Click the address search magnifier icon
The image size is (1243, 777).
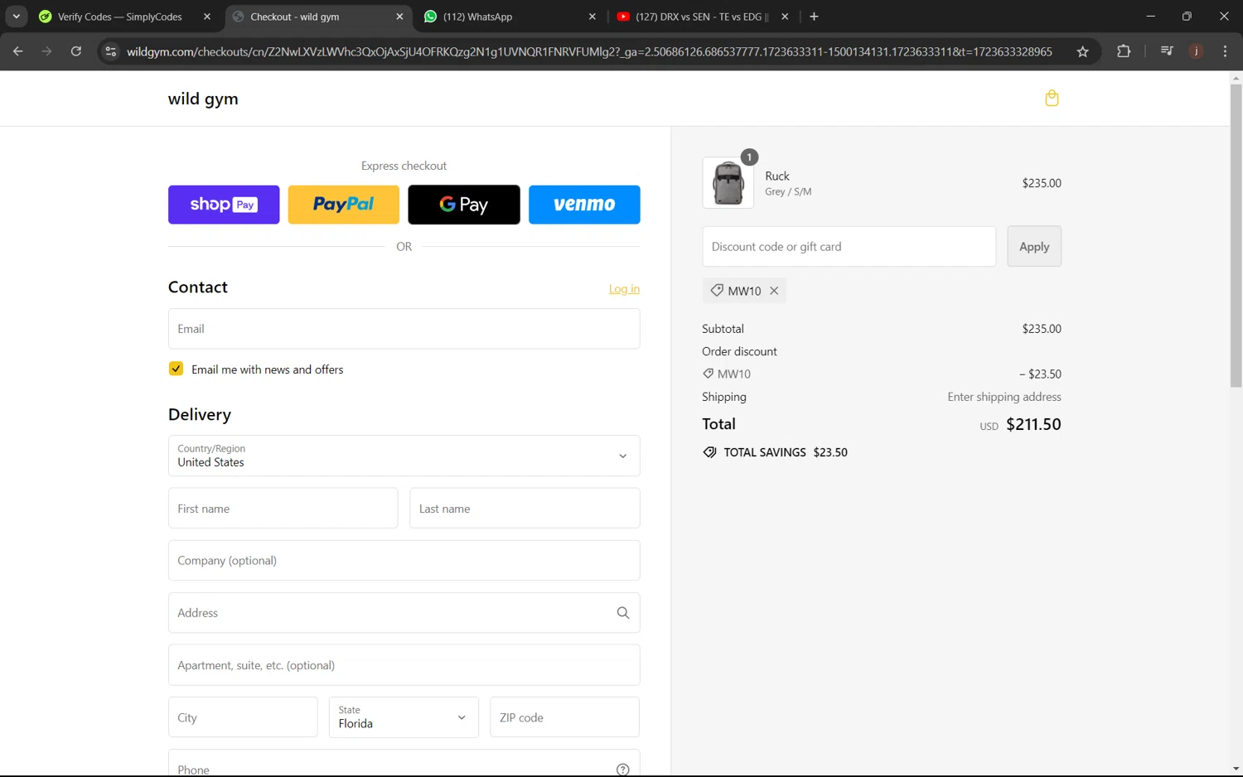pos(623,613)
